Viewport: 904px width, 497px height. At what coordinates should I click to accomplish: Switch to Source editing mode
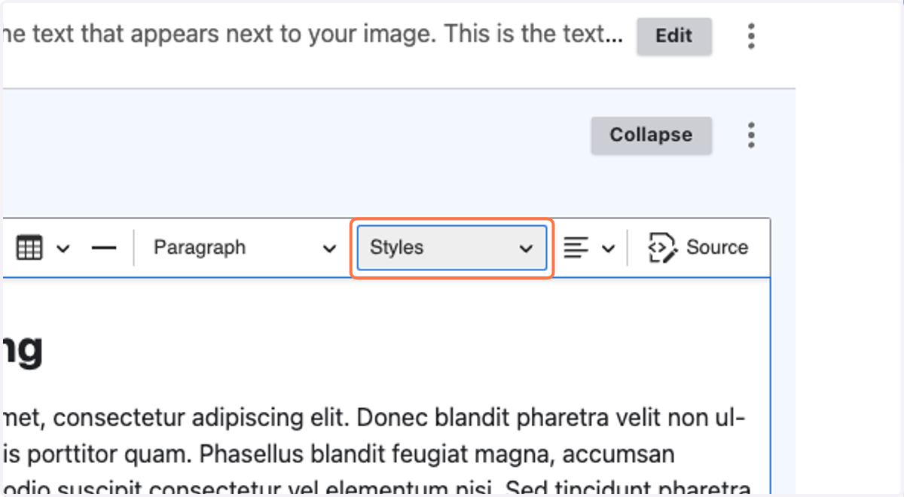pos(698,248)
